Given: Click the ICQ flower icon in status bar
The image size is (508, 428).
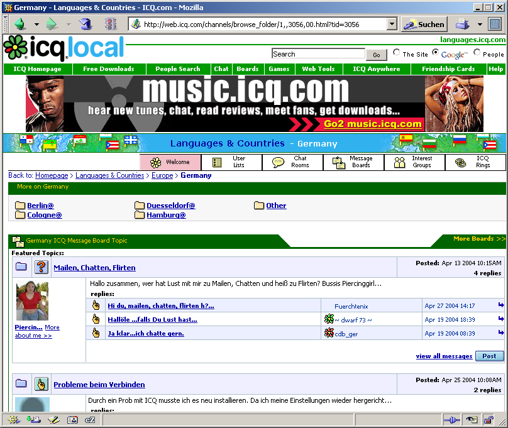Looking at the screenshot, I should [x=14, y=419].
